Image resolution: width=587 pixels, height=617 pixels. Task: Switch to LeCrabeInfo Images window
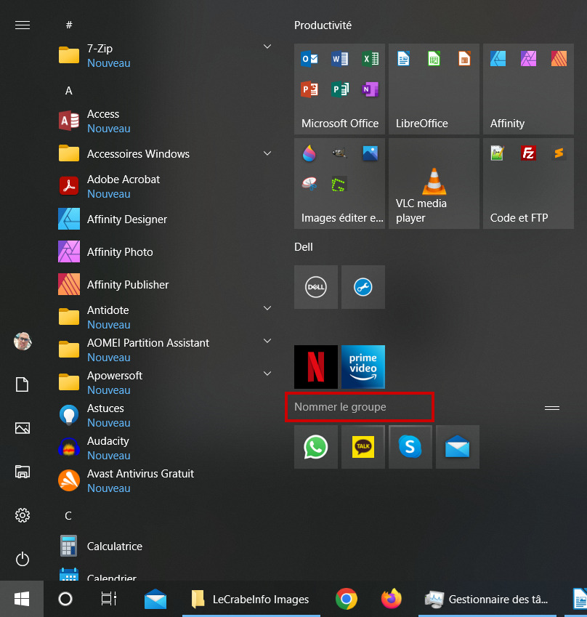pos(251,599)
